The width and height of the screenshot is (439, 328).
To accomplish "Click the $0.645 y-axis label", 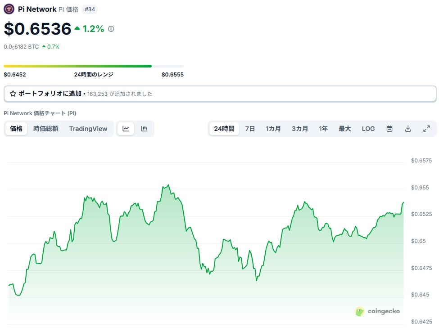I will 420,295.
